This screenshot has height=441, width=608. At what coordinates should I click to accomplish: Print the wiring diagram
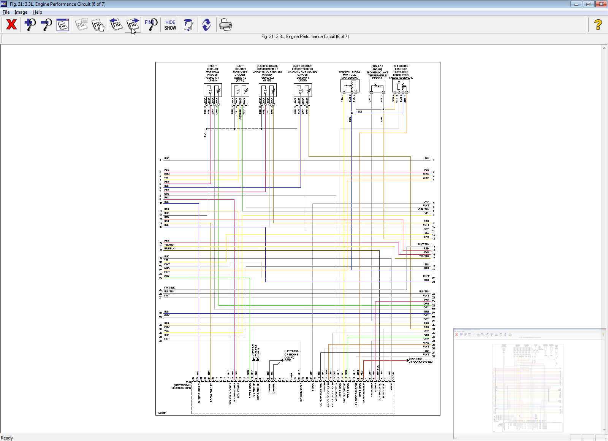coord(225,25)
